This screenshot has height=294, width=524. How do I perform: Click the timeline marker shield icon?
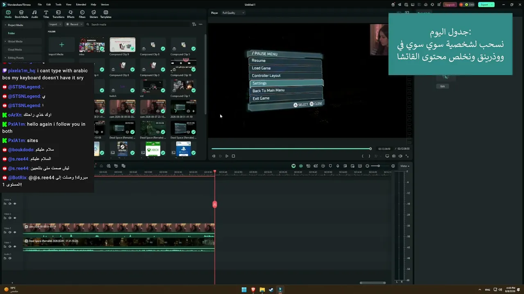[330, 166]
